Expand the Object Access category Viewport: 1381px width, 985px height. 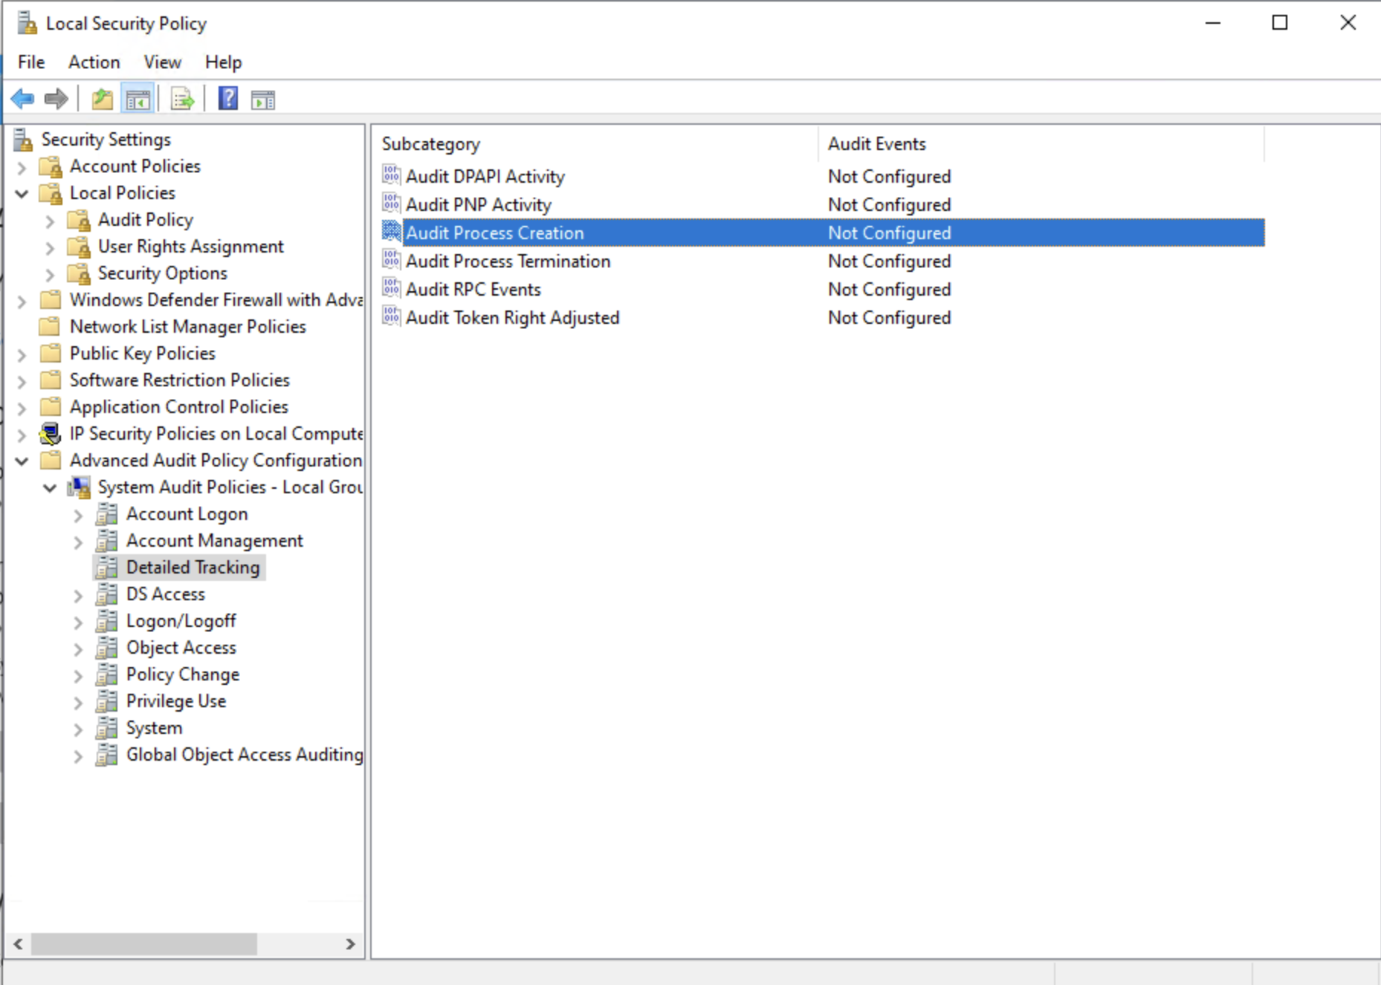coord(78,648)
